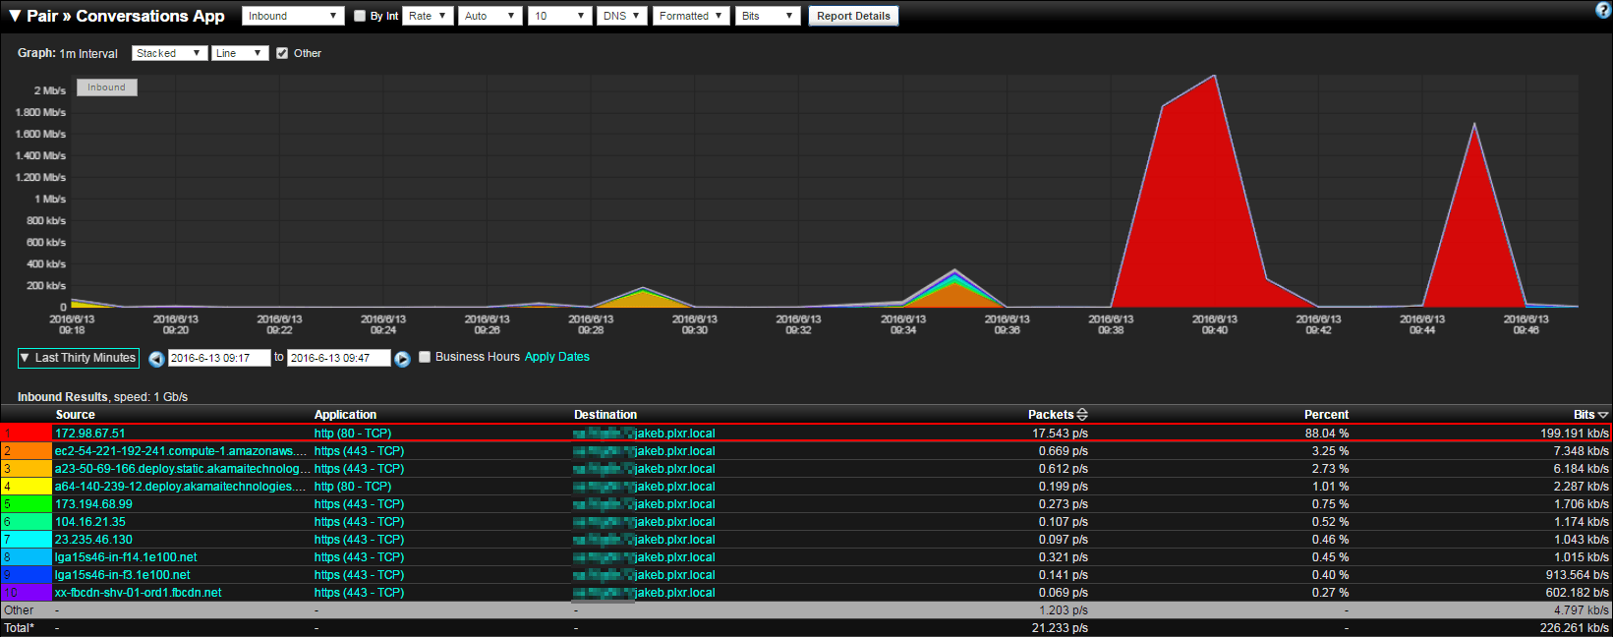1613x637 pixels.
Task: Click the orange swatch for row 2
Action: 27,451
